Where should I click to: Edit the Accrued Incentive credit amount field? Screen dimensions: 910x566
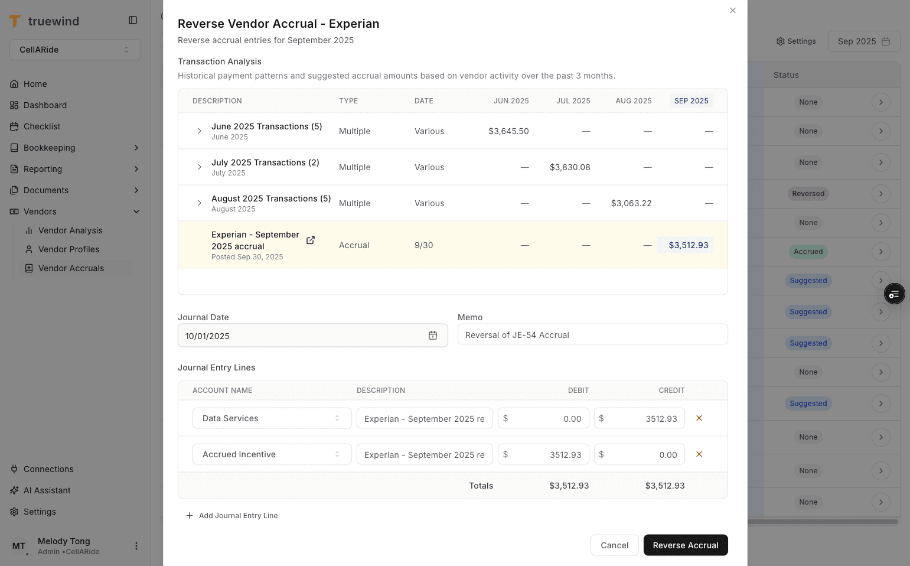pos(640,454)
